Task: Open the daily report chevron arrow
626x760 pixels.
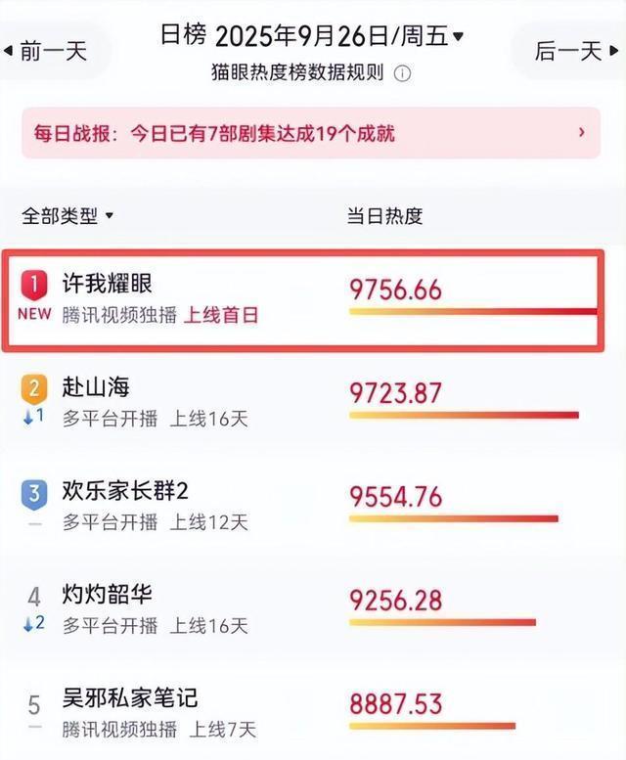Action: [582, 132]
